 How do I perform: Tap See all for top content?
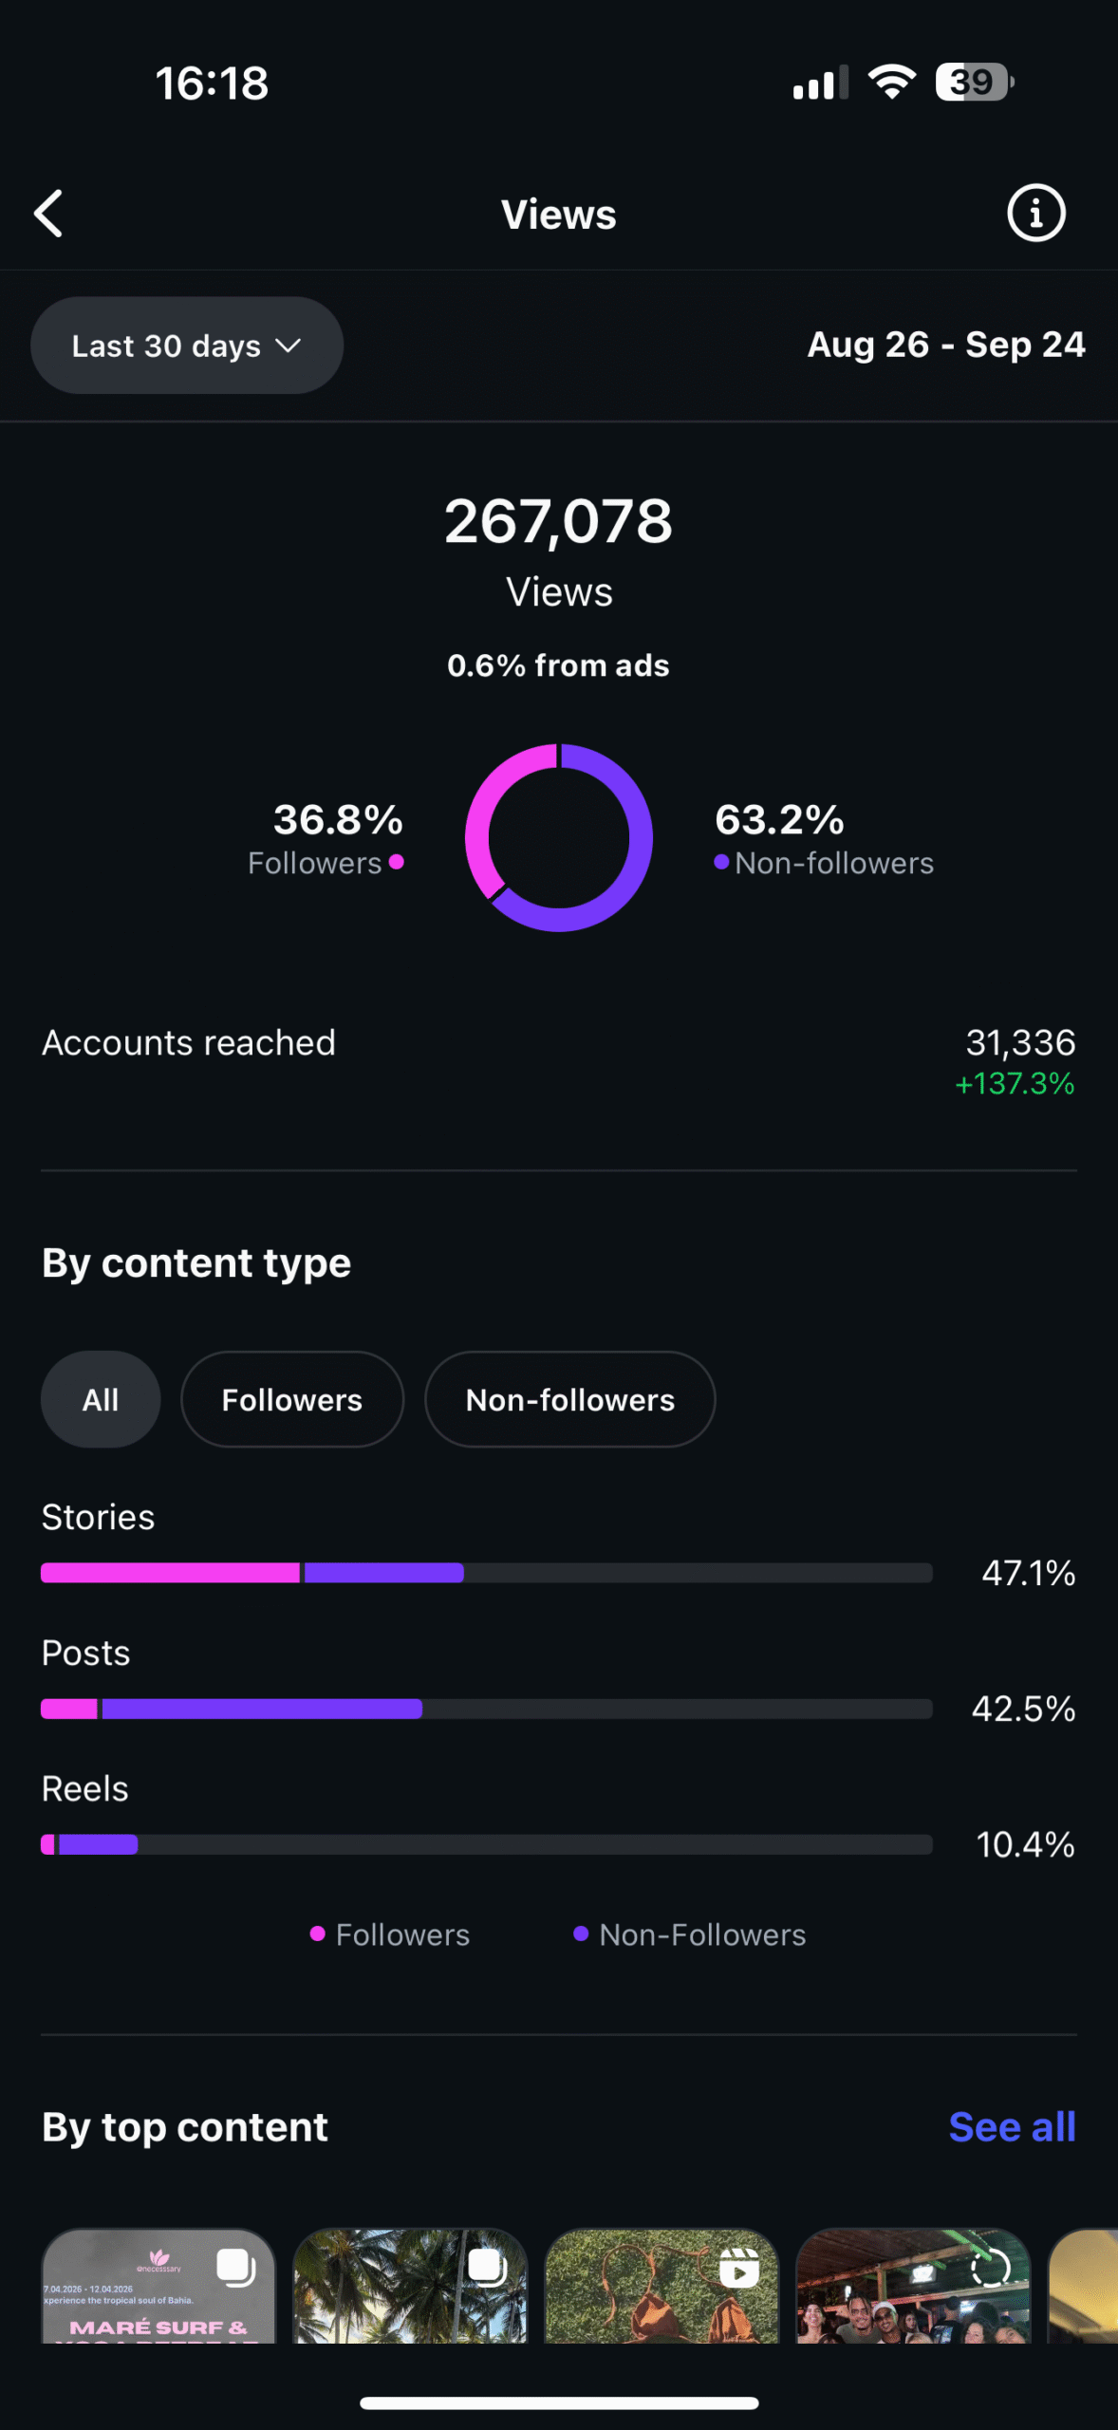coord(1012,2127)
